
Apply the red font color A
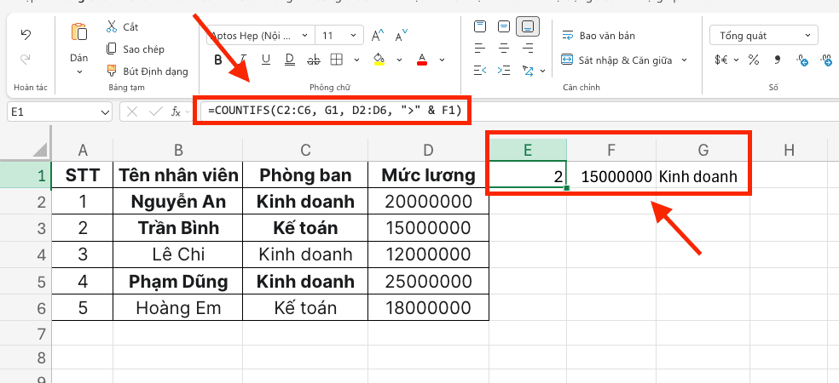[x=422, y=59]
